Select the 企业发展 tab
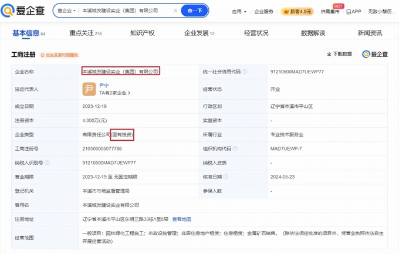Screen dimensions: 399x254 pyautogui.click(x=199, y=33)
